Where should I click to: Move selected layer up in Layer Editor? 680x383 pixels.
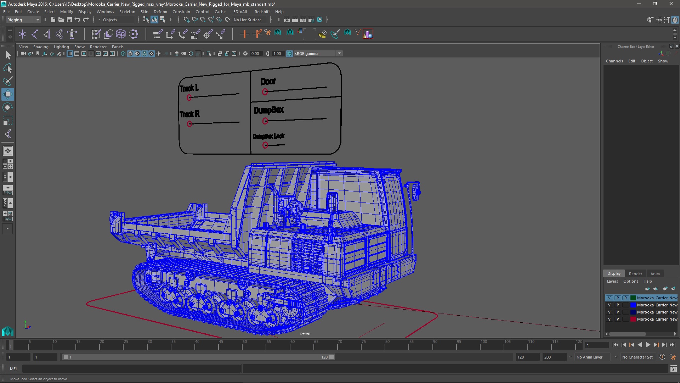647,289
